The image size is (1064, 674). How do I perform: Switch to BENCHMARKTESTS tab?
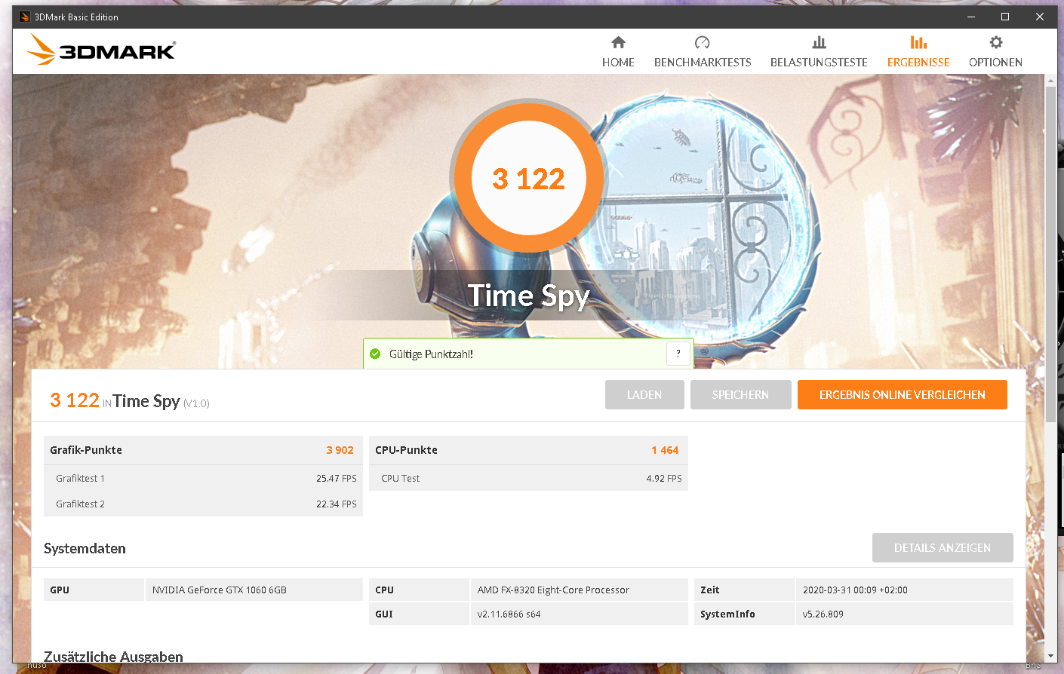[x=703, y=52]
